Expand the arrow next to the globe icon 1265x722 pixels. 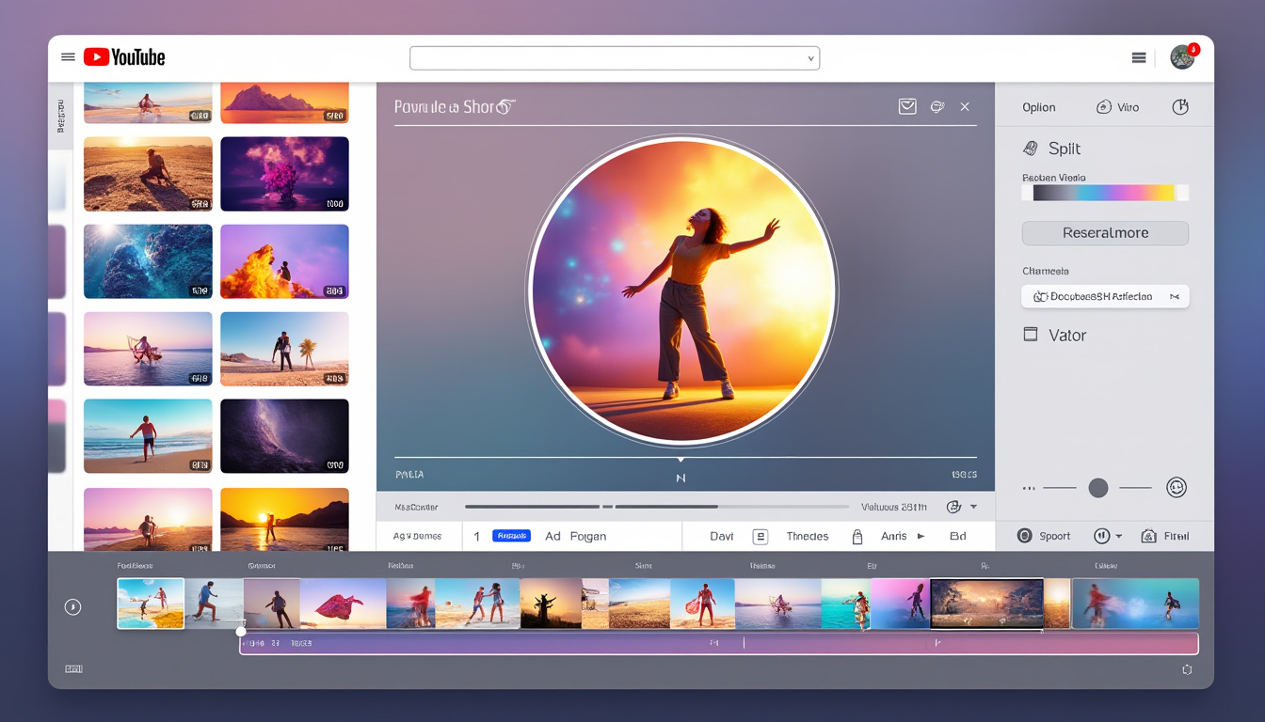click(973, 507)
